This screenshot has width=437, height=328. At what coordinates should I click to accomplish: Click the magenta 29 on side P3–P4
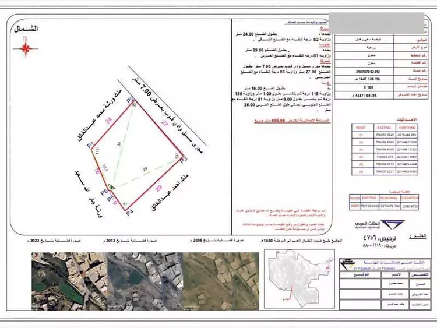coord(158,188)
